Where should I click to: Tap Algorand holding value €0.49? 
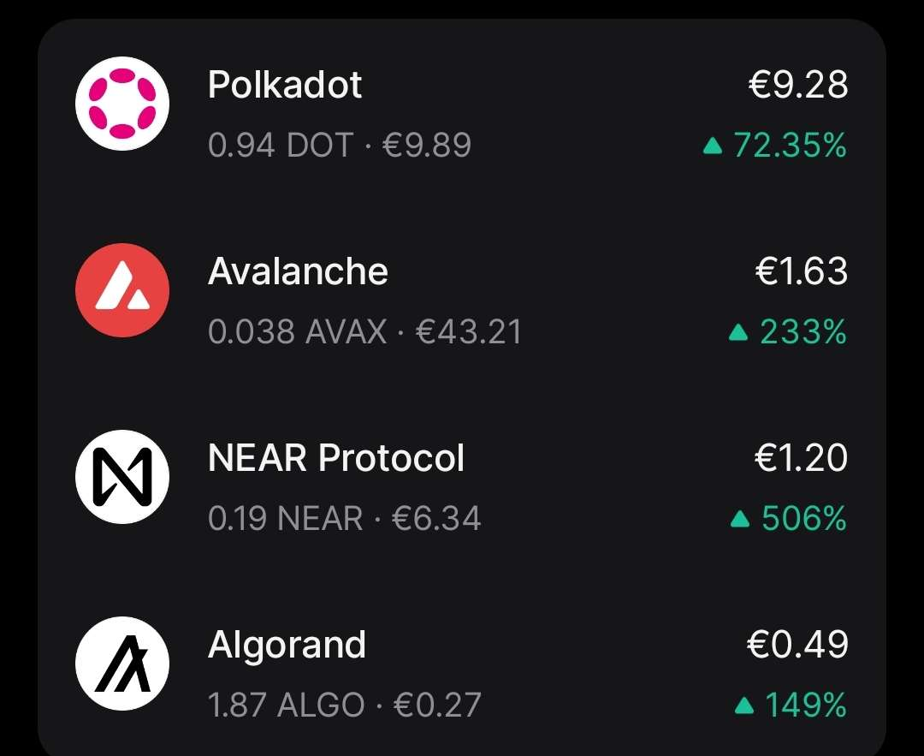(797, 644)
